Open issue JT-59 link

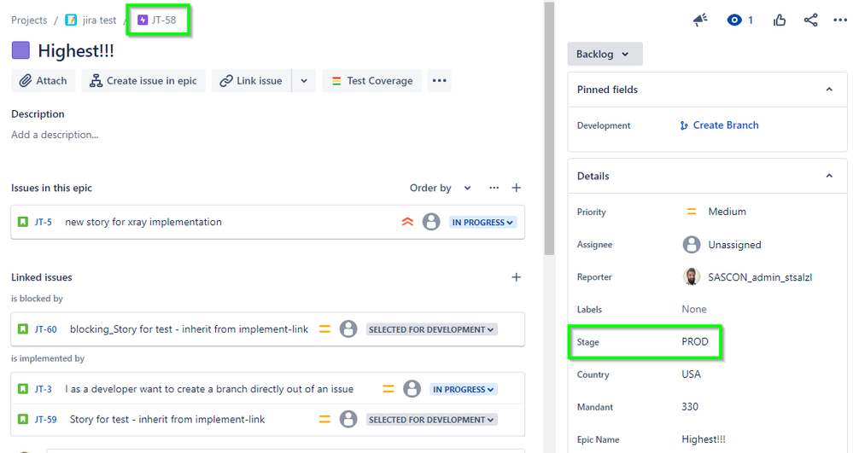coord(46,419)
